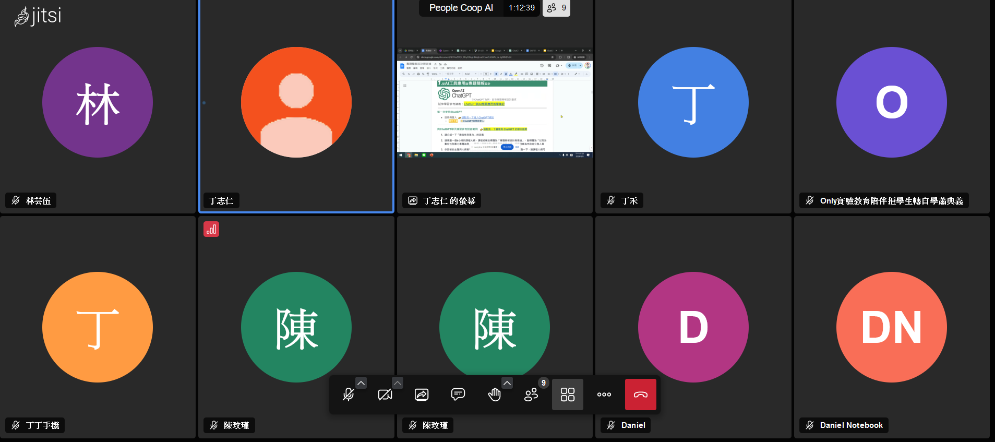The width and height of the screenshot is (995, 442).
Task: Toggle tile view in the toolbar
Action: [568, 395]
